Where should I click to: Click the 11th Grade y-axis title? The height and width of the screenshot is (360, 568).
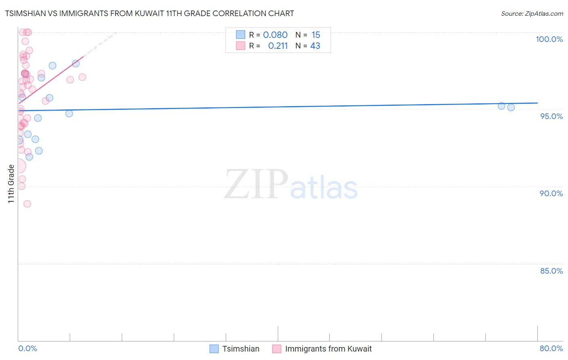[x=11, y=184]
